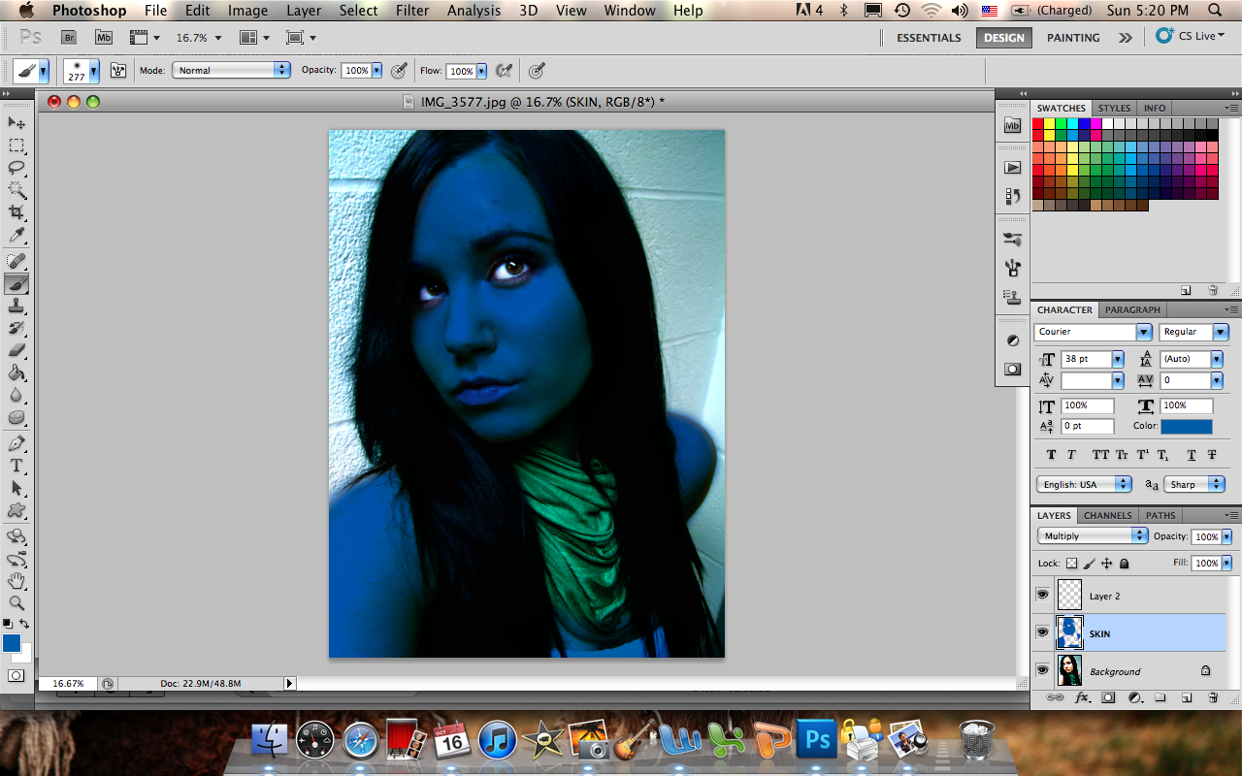This screenshot has height=776, width=1242.
Task: Toggle Quick Mask mode
Action: [x=16, y=675]
